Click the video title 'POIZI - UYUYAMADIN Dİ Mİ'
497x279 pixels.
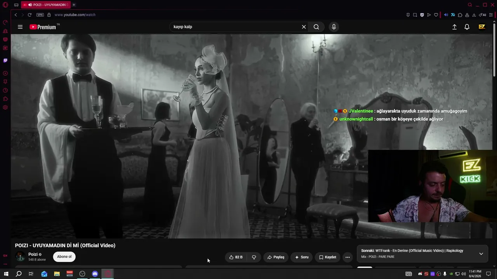[x=65, y=245]
